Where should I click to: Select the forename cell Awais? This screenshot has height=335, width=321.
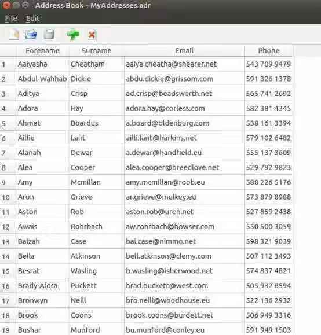tap(42, 226)
